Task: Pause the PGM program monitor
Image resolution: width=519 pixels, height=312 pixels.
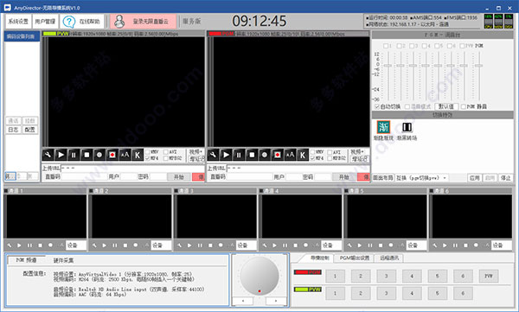Action: pos(239,155)
